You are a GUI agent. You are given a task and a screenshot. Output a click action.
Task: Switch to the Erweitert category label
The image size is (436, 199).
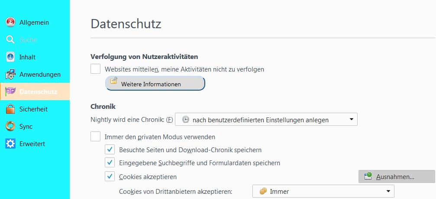(x=32, y=144)
